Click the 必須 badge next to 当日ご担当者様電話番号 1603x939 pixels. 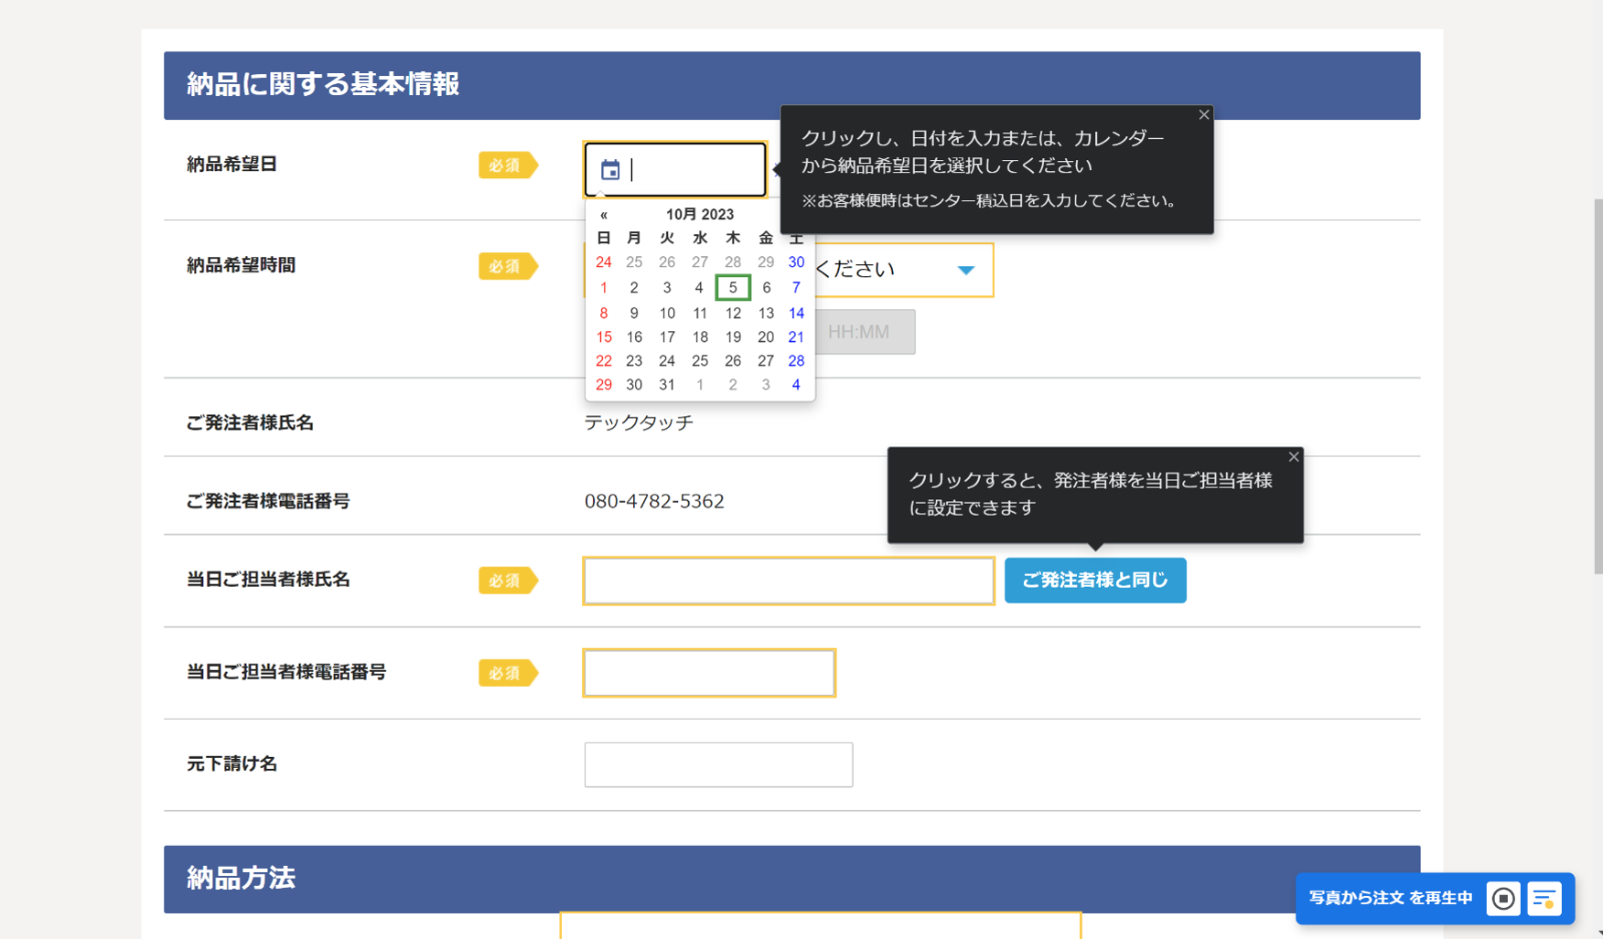[x=508, y=673]
